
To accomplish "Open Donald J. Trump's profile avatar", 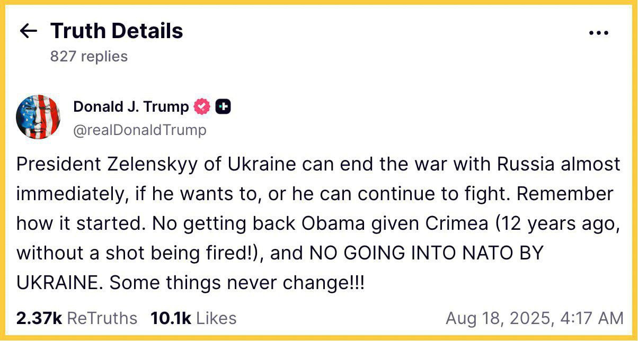I will click(x=38, y=117).
